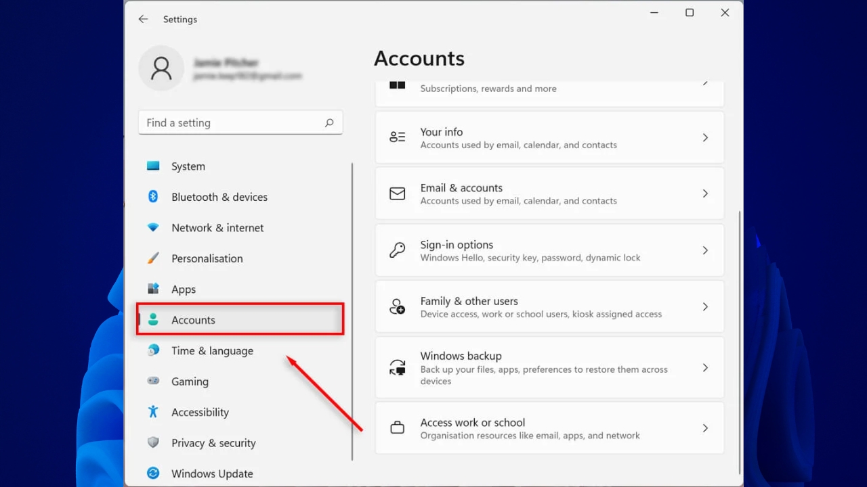Click the work or school briefcase icon

tap(398, 428)
